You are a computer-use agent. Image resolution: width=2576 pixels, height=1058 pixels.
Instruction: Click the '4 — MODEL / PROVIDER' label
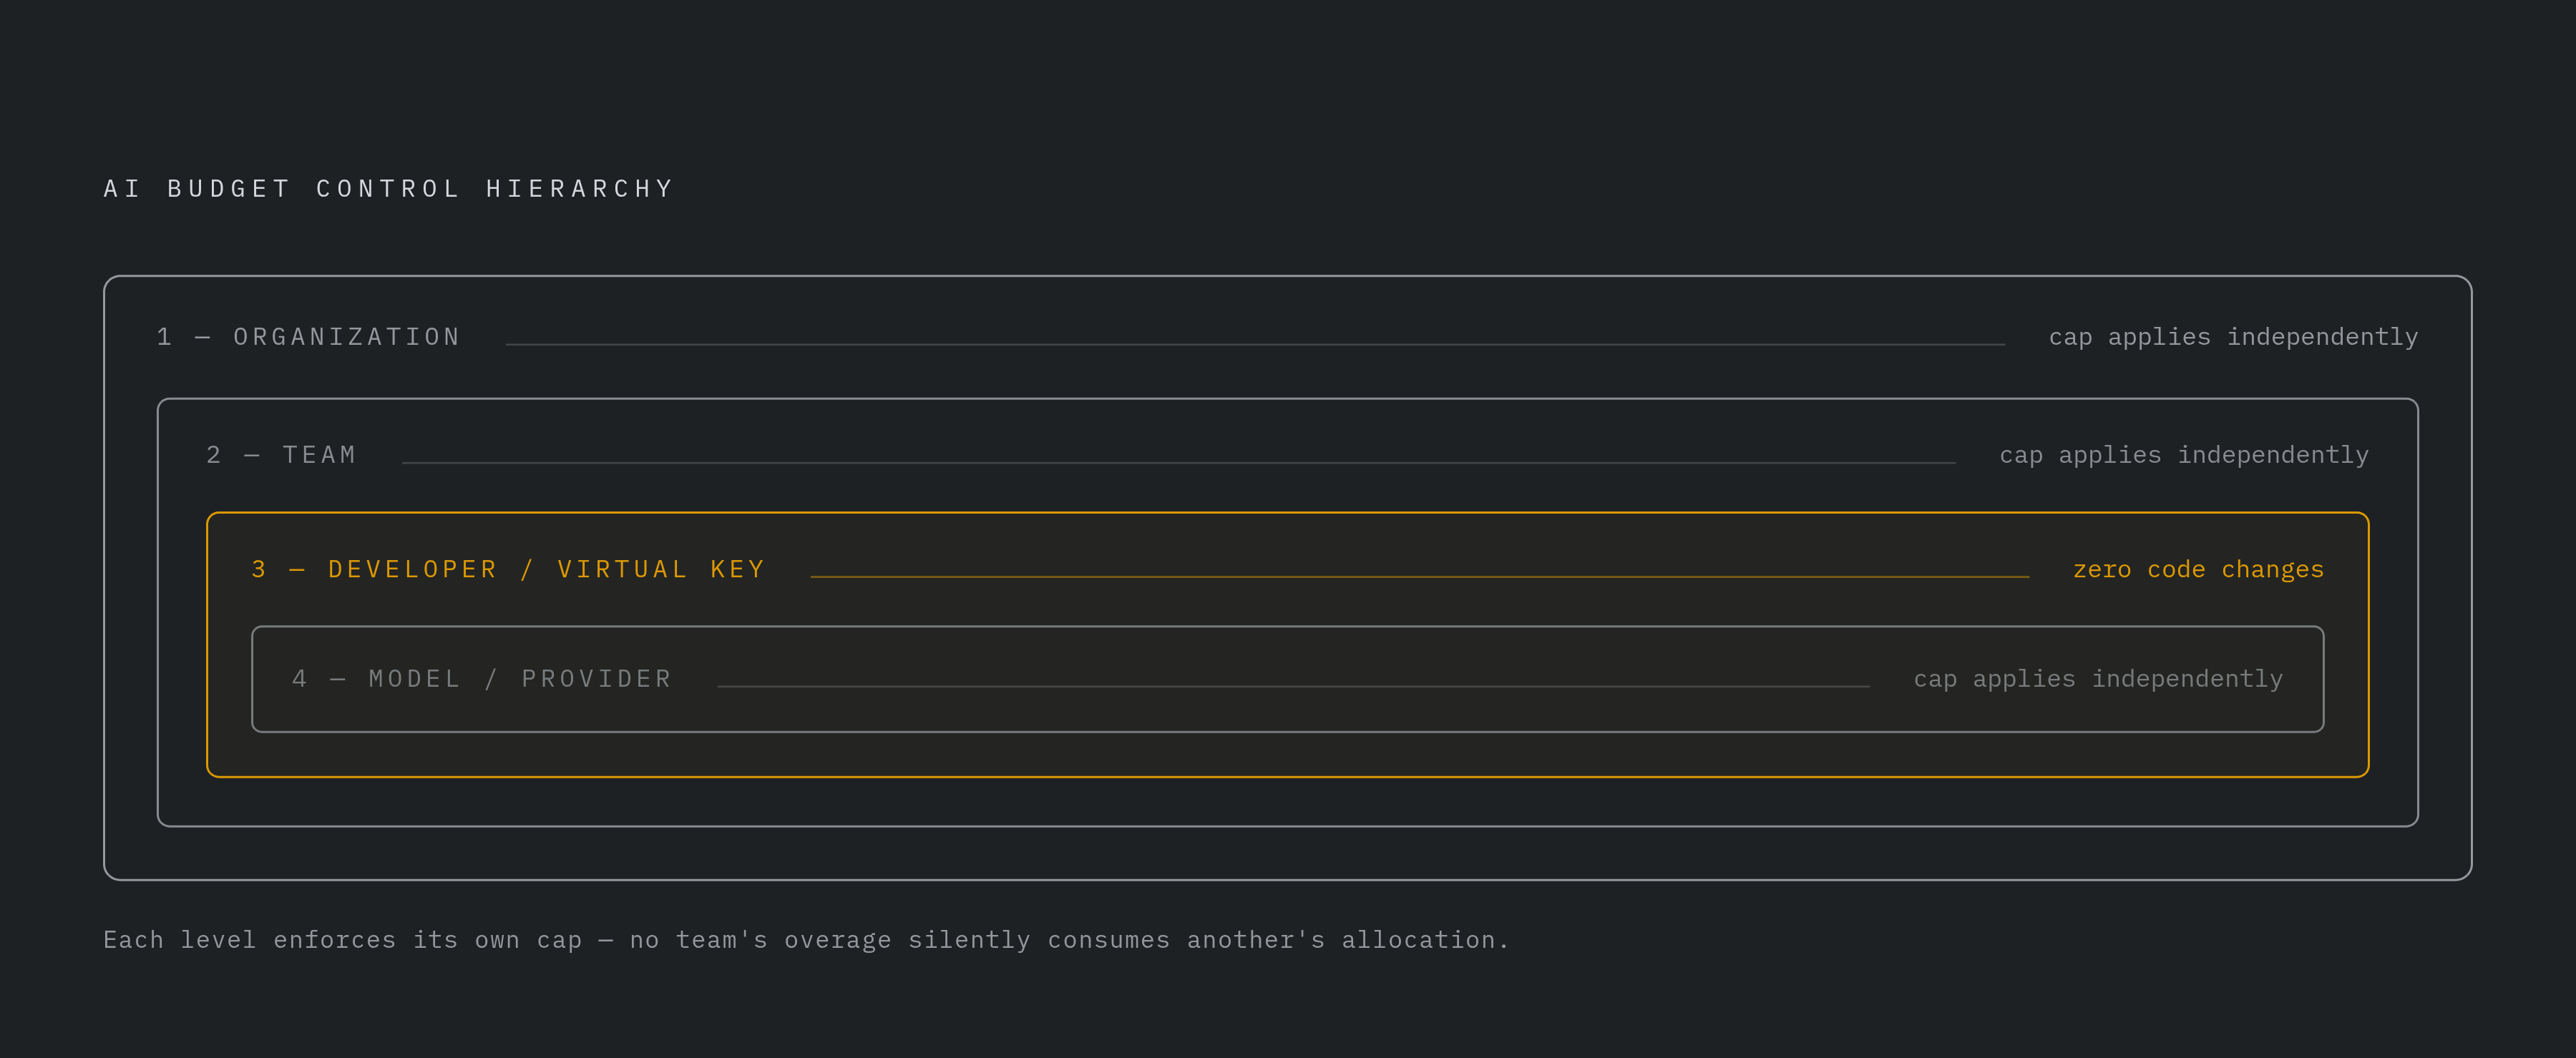[482, 679]
